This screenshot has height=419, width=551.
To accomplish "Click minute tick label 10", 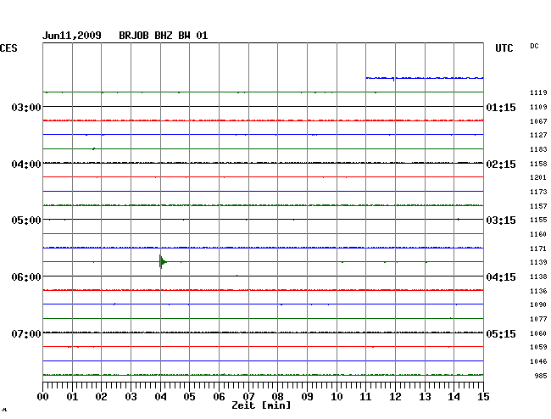I will click(x=337, y=397).
